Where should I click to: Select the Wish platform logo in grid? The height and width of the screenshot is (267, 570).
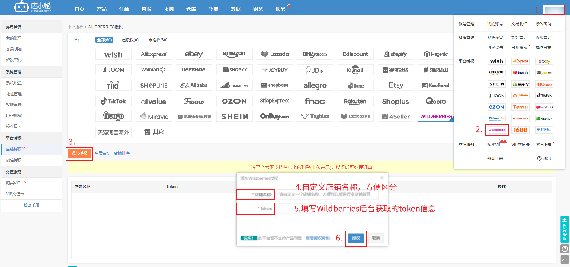(x=114, y=54)
